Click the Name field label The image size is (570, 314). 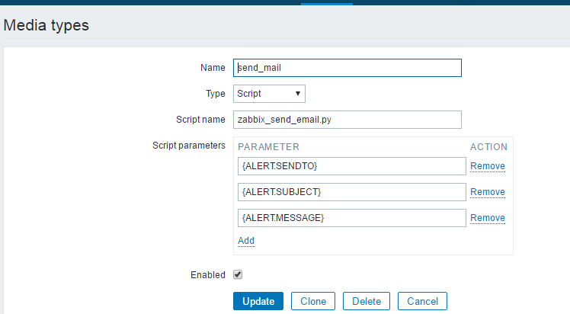coord(213,68)
